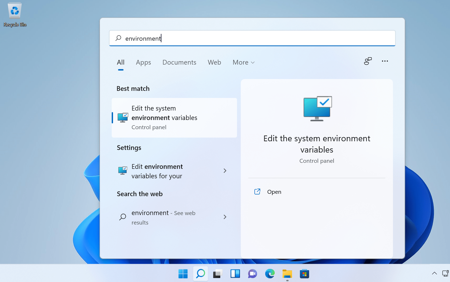450x282 pixels.
Task: Launch File Explorer from the taskbar
Action: [287, 274]
